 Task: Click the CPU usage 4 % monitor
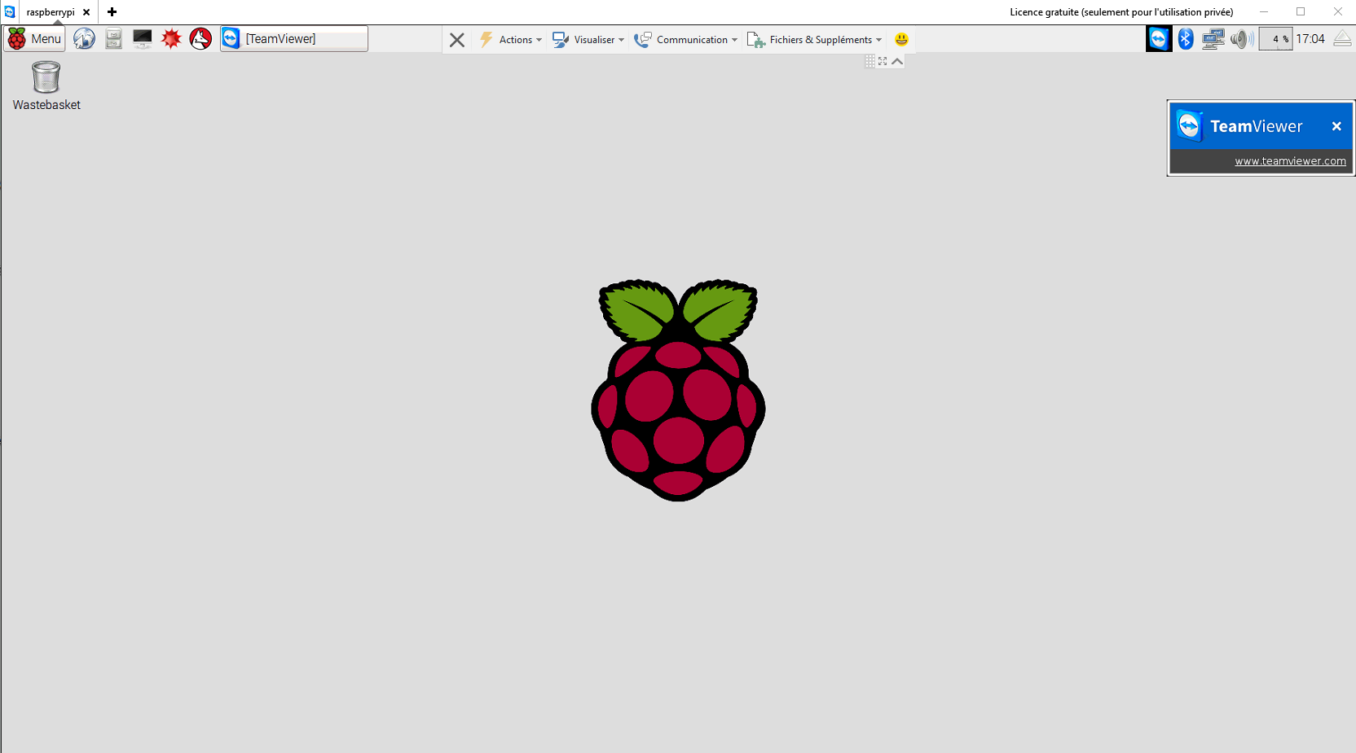[1275, 38]
